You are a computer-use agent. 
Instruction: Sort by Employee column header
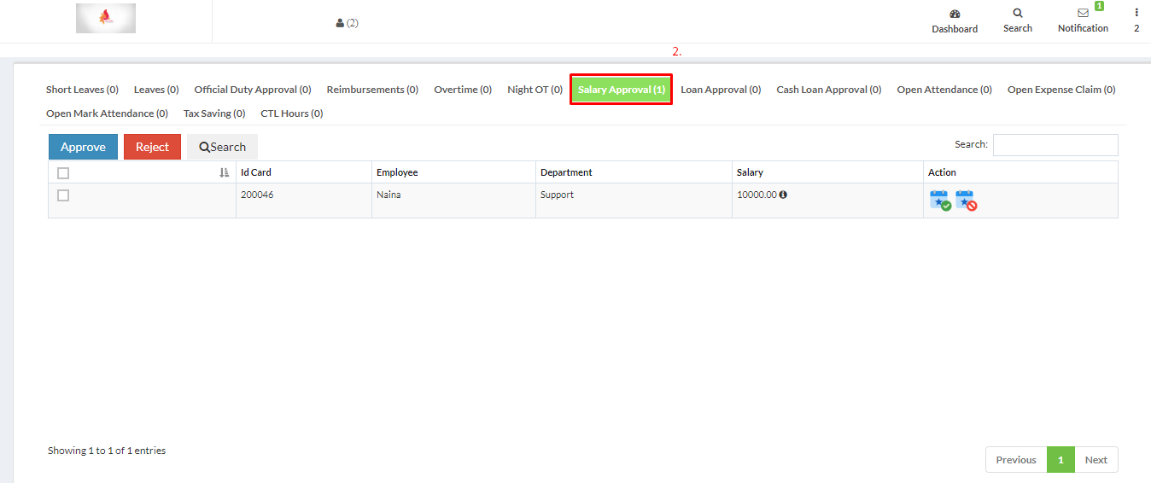click(x=453, y=172)
